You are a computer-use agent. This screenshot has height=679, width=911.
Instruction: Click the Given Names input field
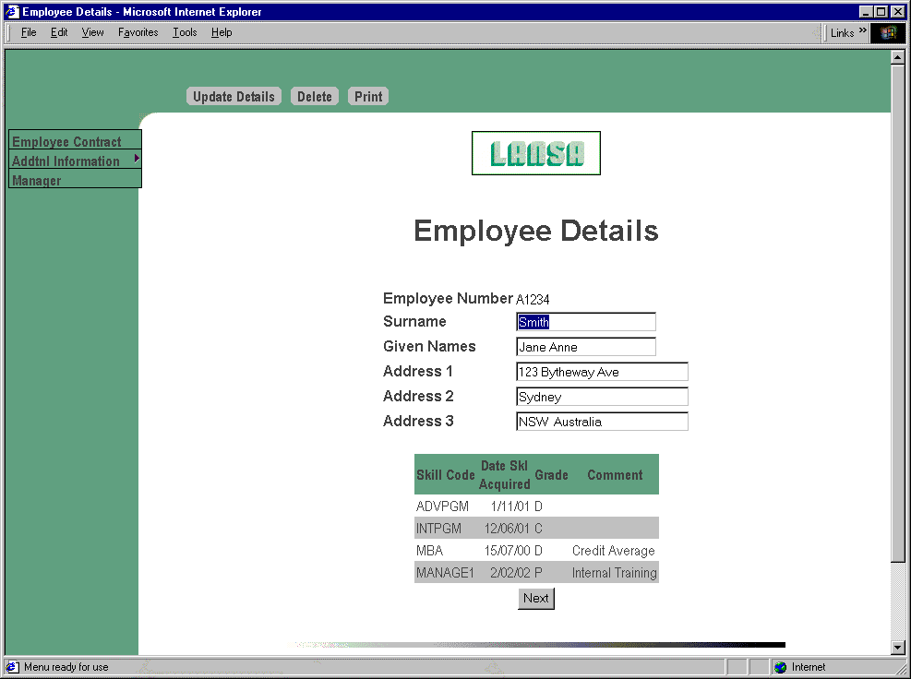click(585, 347)
